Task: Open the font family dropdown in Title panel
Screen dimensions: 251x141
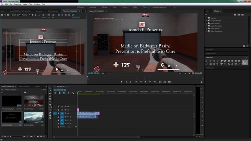Action: point(16,15)
